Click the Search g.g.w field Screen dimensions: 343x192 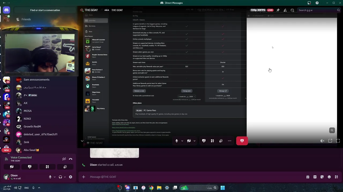pos(319,10)
